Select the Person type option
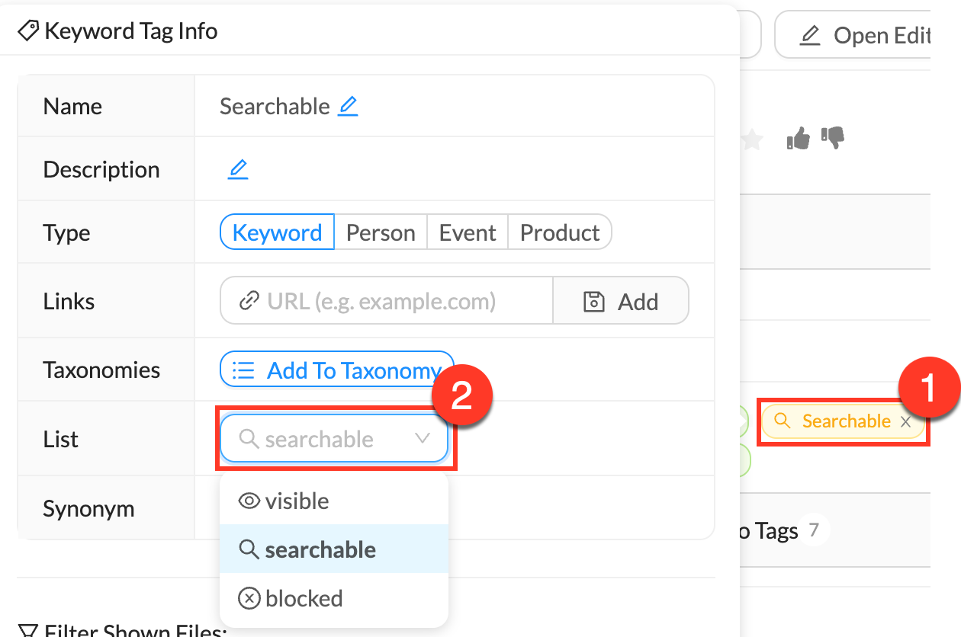This screenshot has height=637, width=961. pyautogui.click(x=381, y=232)
